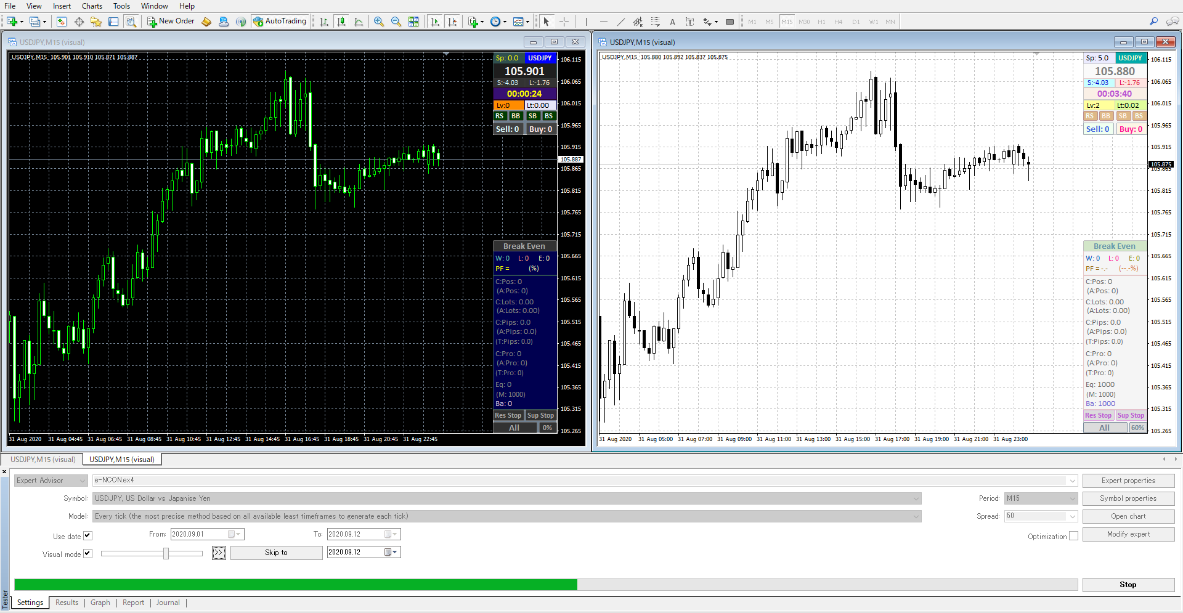
Task: Open the Insert menu
Action: coord(62,6)
